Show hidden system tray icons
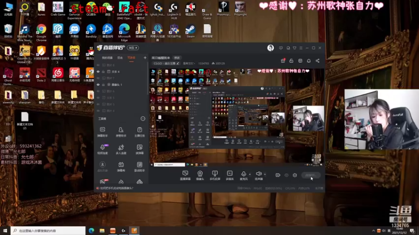This screenshot has height=235, width=419. [x=373, y=231]
